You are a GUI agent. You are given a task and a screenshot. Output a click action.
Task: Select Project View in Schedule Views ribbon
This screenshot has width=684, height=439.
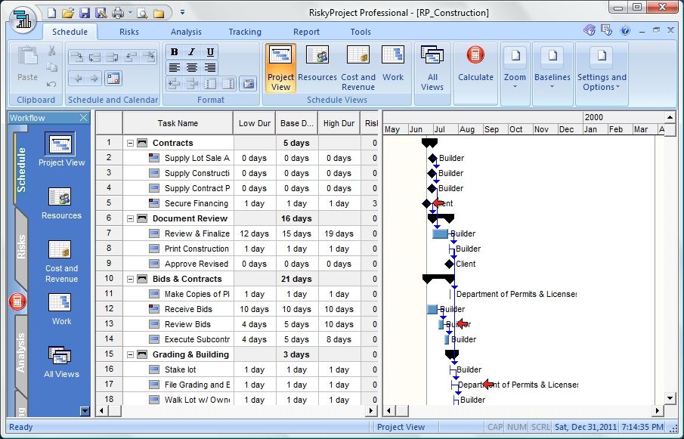point(280,68)
